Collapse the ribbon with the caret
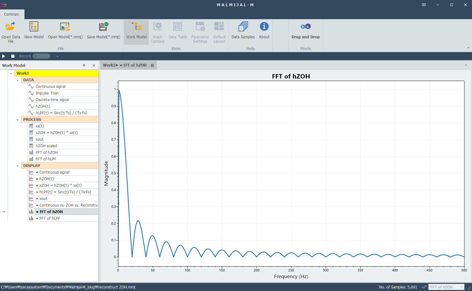Viewport: 472px width, 291px height. point(468,48)
